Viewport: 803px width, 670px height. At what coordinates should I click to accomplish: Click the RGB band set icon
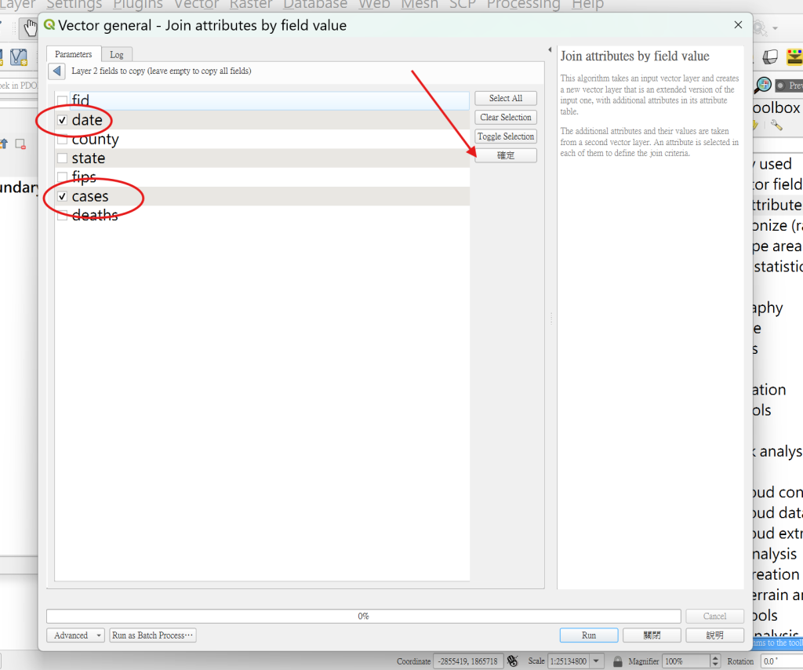(x=795, y=56)
